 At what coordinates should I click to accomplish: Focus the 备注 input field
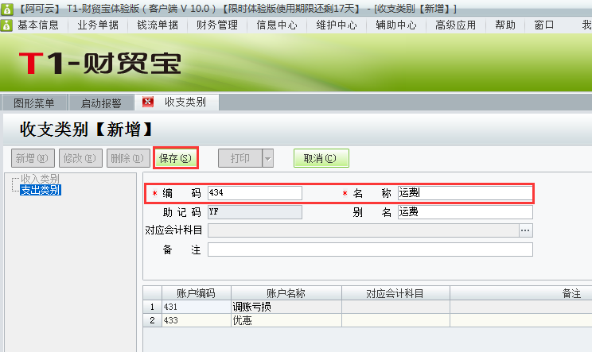(x=370, y=249)
